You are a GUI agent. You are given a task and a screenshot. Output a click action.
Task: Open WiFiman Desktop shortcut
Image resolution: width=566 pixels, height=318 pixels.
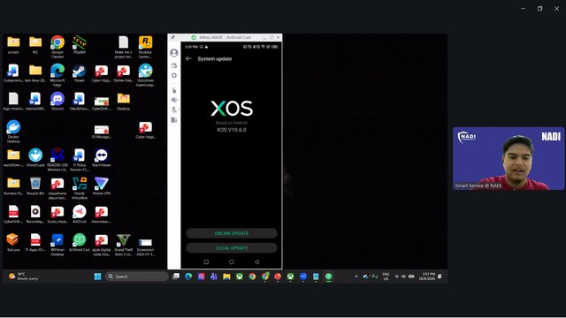point(57,244)
